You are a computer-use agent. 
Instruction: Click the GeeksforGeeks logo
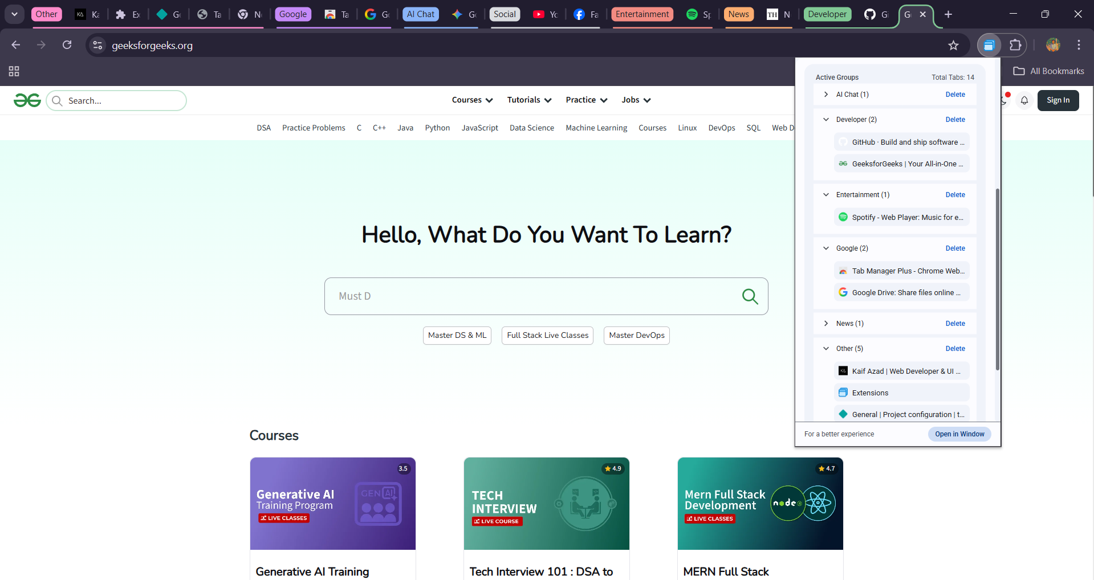[27, 100]
